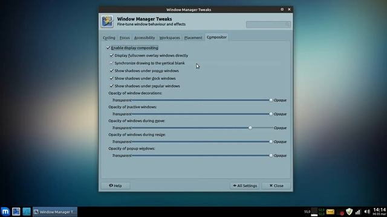The height and width of the screenshot is (217, 387).
Task: Switch to the Accessibility tab
Action: pyautogui.click(x=145, y=37)
